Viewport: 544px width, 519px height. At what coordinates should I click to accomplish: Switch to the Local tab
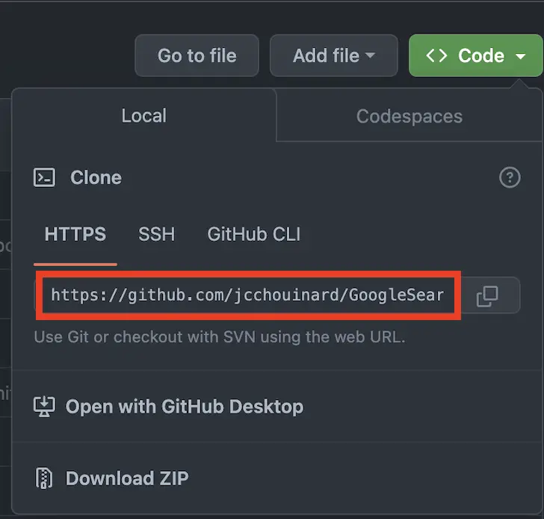[144, 116]
